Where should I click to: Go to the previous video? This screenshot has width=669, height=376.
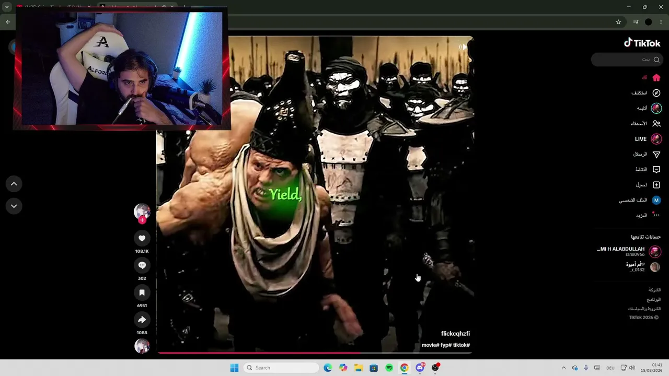pos(14,184)
